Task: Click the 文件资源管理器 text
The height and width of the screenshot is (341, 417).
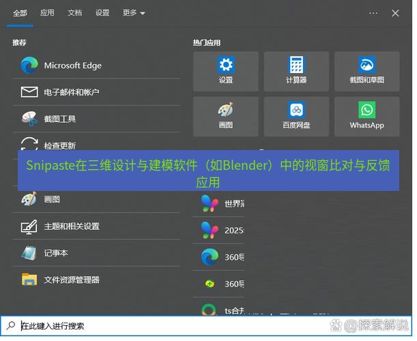Action: [72, 280]
